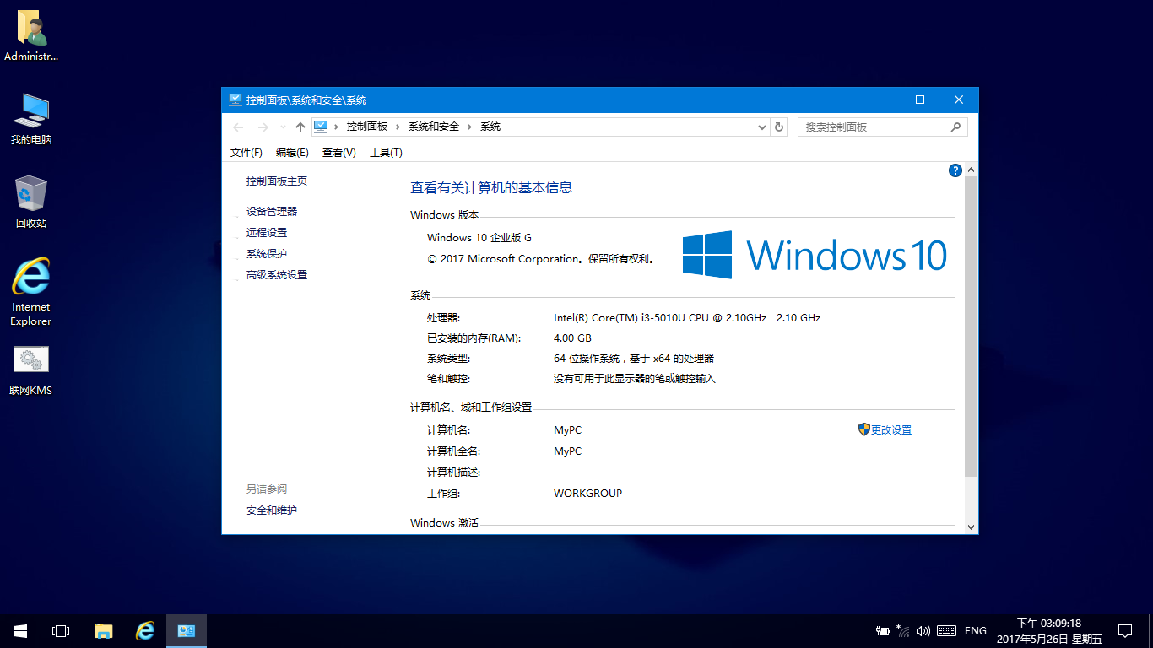The image size is (1153, 648).
Task: Go to 控制面板主页
Action: coord(277,181)
